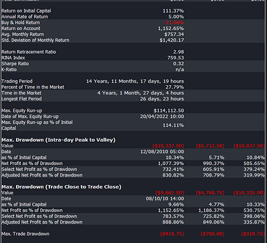Select the drawdown date 08/10/10 14:00
The width and height of the screenshot is (267, 243).
(165, 198)
